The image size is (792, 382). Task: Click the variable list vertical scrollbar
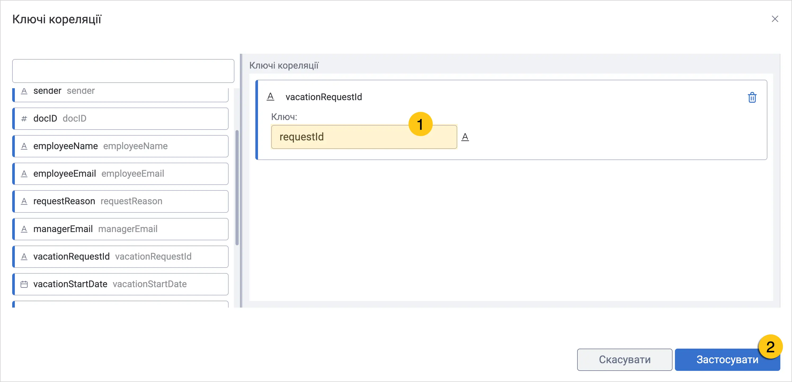click(237, 188)
